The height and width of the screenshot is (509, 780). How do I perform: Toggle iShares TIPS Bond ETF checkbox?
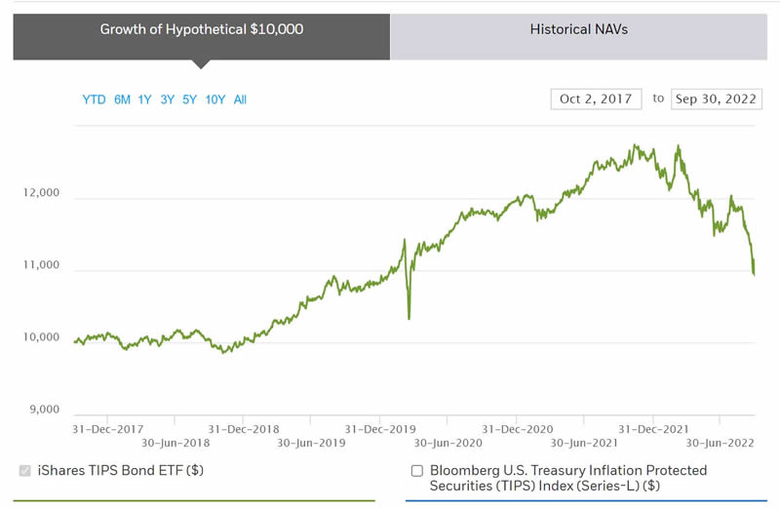coord(25,471)
